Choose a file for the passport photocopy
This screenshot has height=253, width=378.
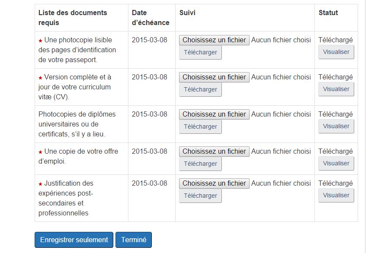tap(214, 40)
